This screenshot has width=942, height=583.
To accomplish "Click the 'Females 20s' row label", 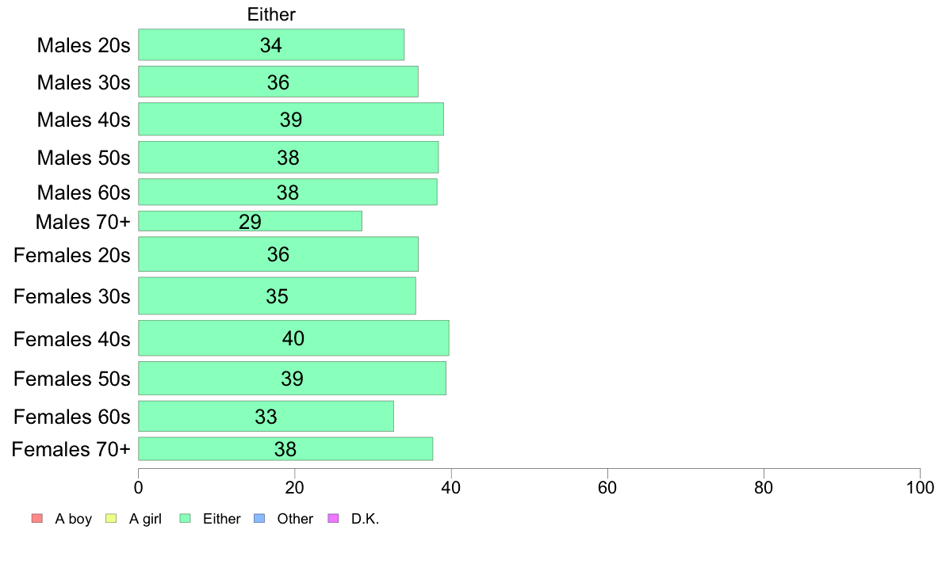I will (x=72, y=254).
